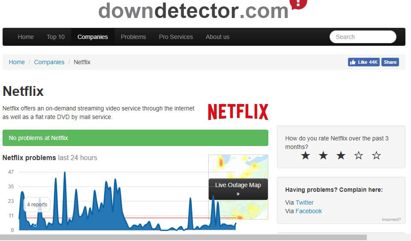Rate Netflix four stars
Viewport: 411px width, 241px height.
(x=359, y=156)
